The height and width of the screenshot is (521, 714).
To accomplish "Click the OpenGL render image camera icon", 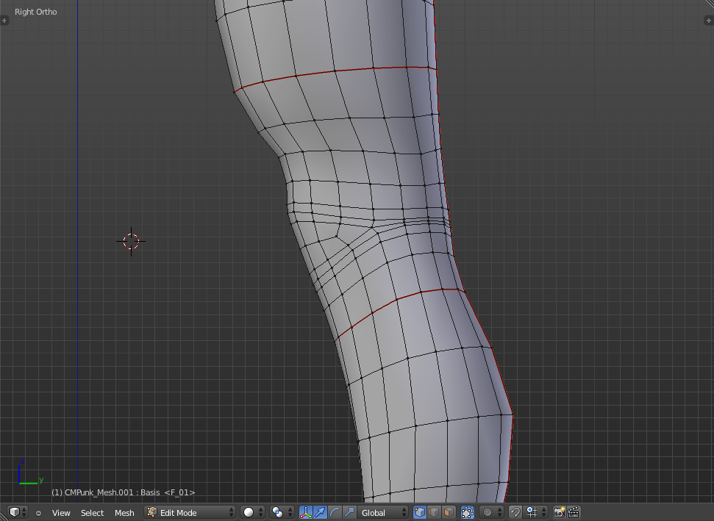I will pyautogui.click(x=559, y=512).
